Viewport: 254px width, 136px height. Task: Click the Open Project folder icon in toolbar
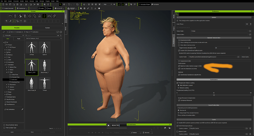coord(7,4)
